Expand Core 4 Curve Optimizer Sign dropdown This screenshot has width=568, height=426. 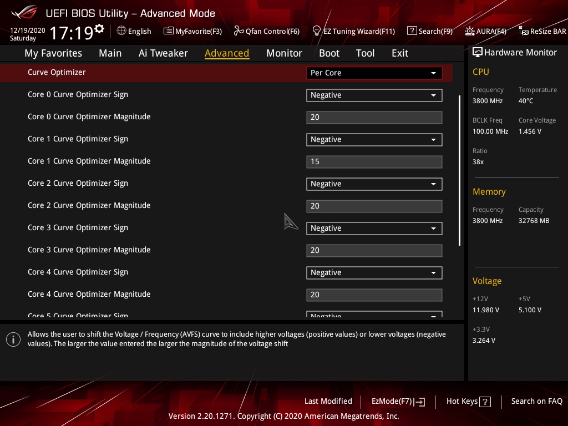coord(374,273)
